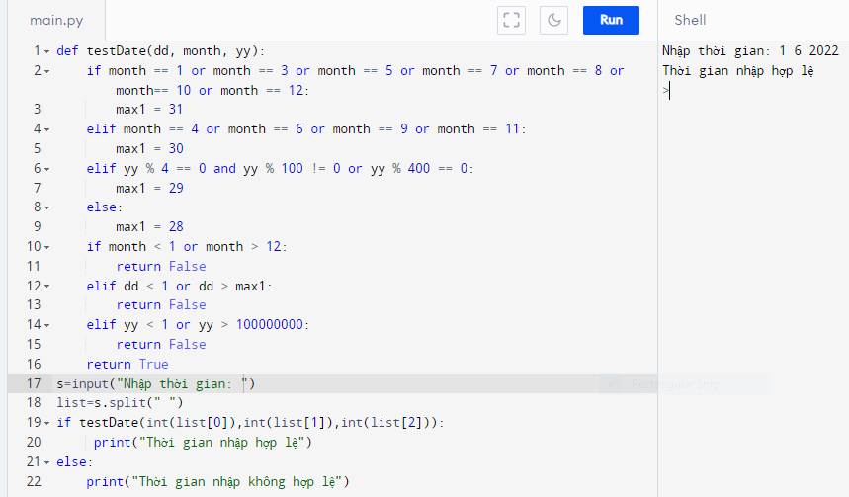
Task: Fold the final else block at line 21
Action: coord(47,462)
